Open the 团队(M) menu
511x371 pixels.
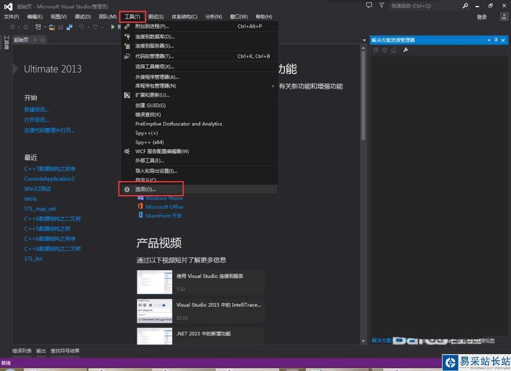pyautogui.click(x=108, y=17)
